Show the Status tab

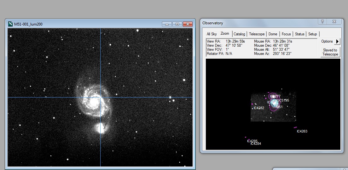[x=299, y=34]
